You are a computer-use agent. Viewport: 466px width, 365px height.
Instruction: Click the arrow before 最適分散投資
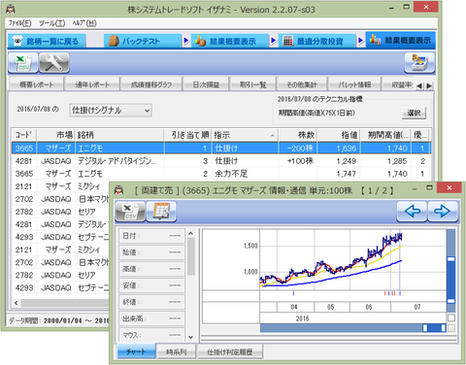tap(274, 41)
